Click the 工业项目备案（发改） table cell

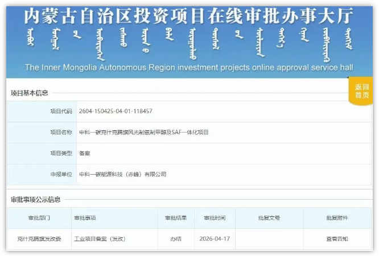pos(99,239)
